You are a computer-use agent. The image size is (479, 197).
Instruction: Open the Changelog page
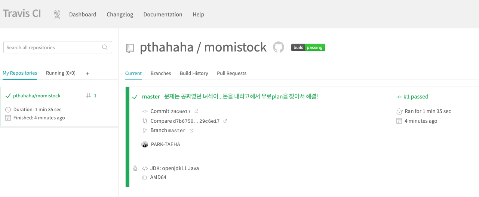[120, 15]
